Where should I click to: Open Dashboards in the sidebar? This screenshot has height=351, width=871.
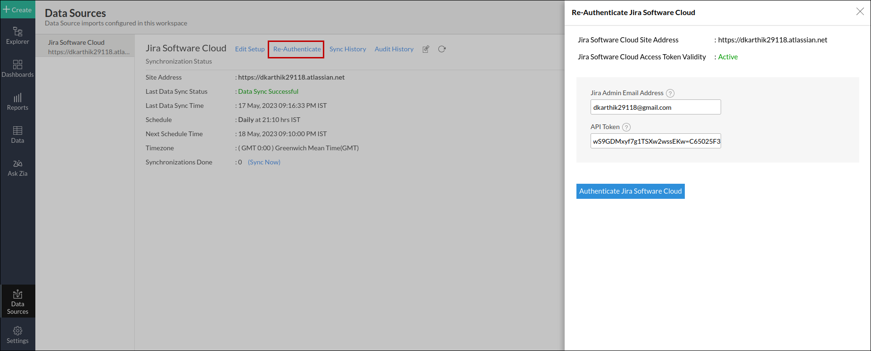(17, 69)
